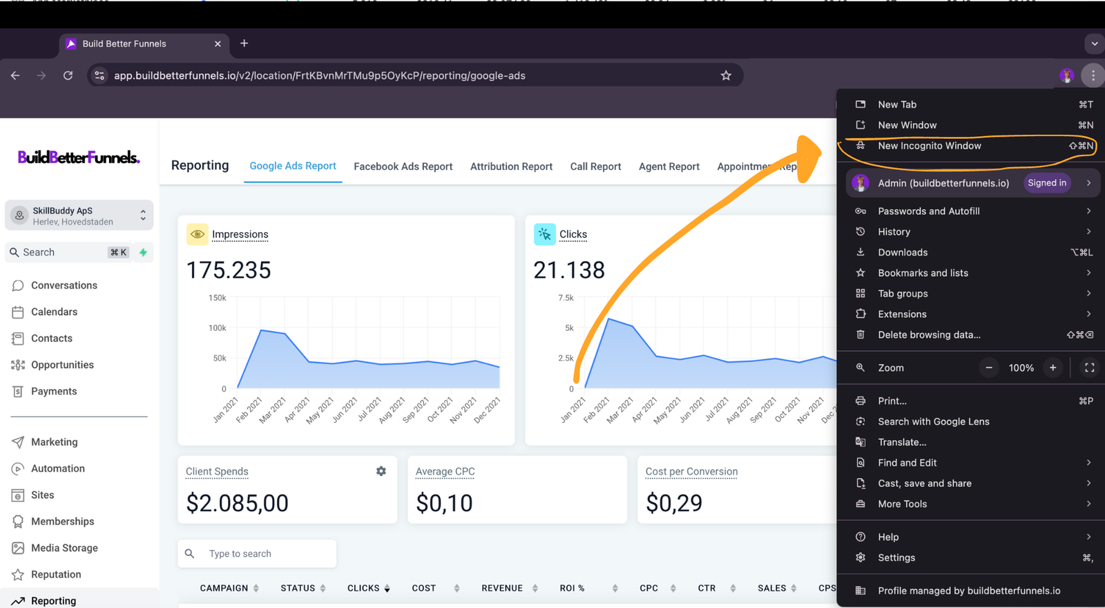Bookmark this page with the star icon
Screen dimensions: 1105x608
coord(726,75)
